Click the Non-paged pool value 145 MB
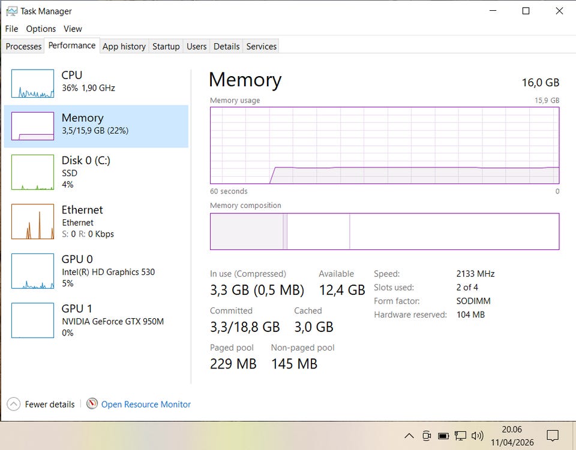 [294, 364]
